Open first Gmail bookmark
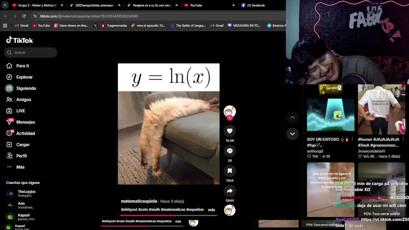The image size is (409, 230). (x=21, y=26)
